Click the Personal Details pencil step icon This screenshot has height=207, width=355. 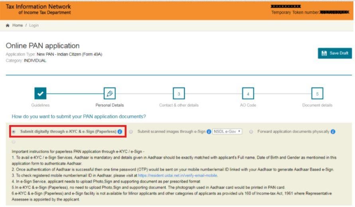(110, 94)
